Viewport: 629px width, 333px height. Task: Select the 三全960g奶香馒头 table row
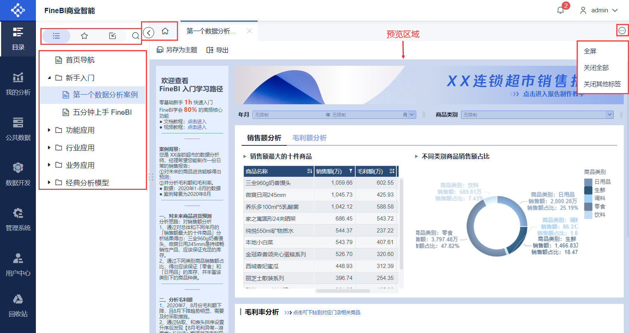[320, 183]
